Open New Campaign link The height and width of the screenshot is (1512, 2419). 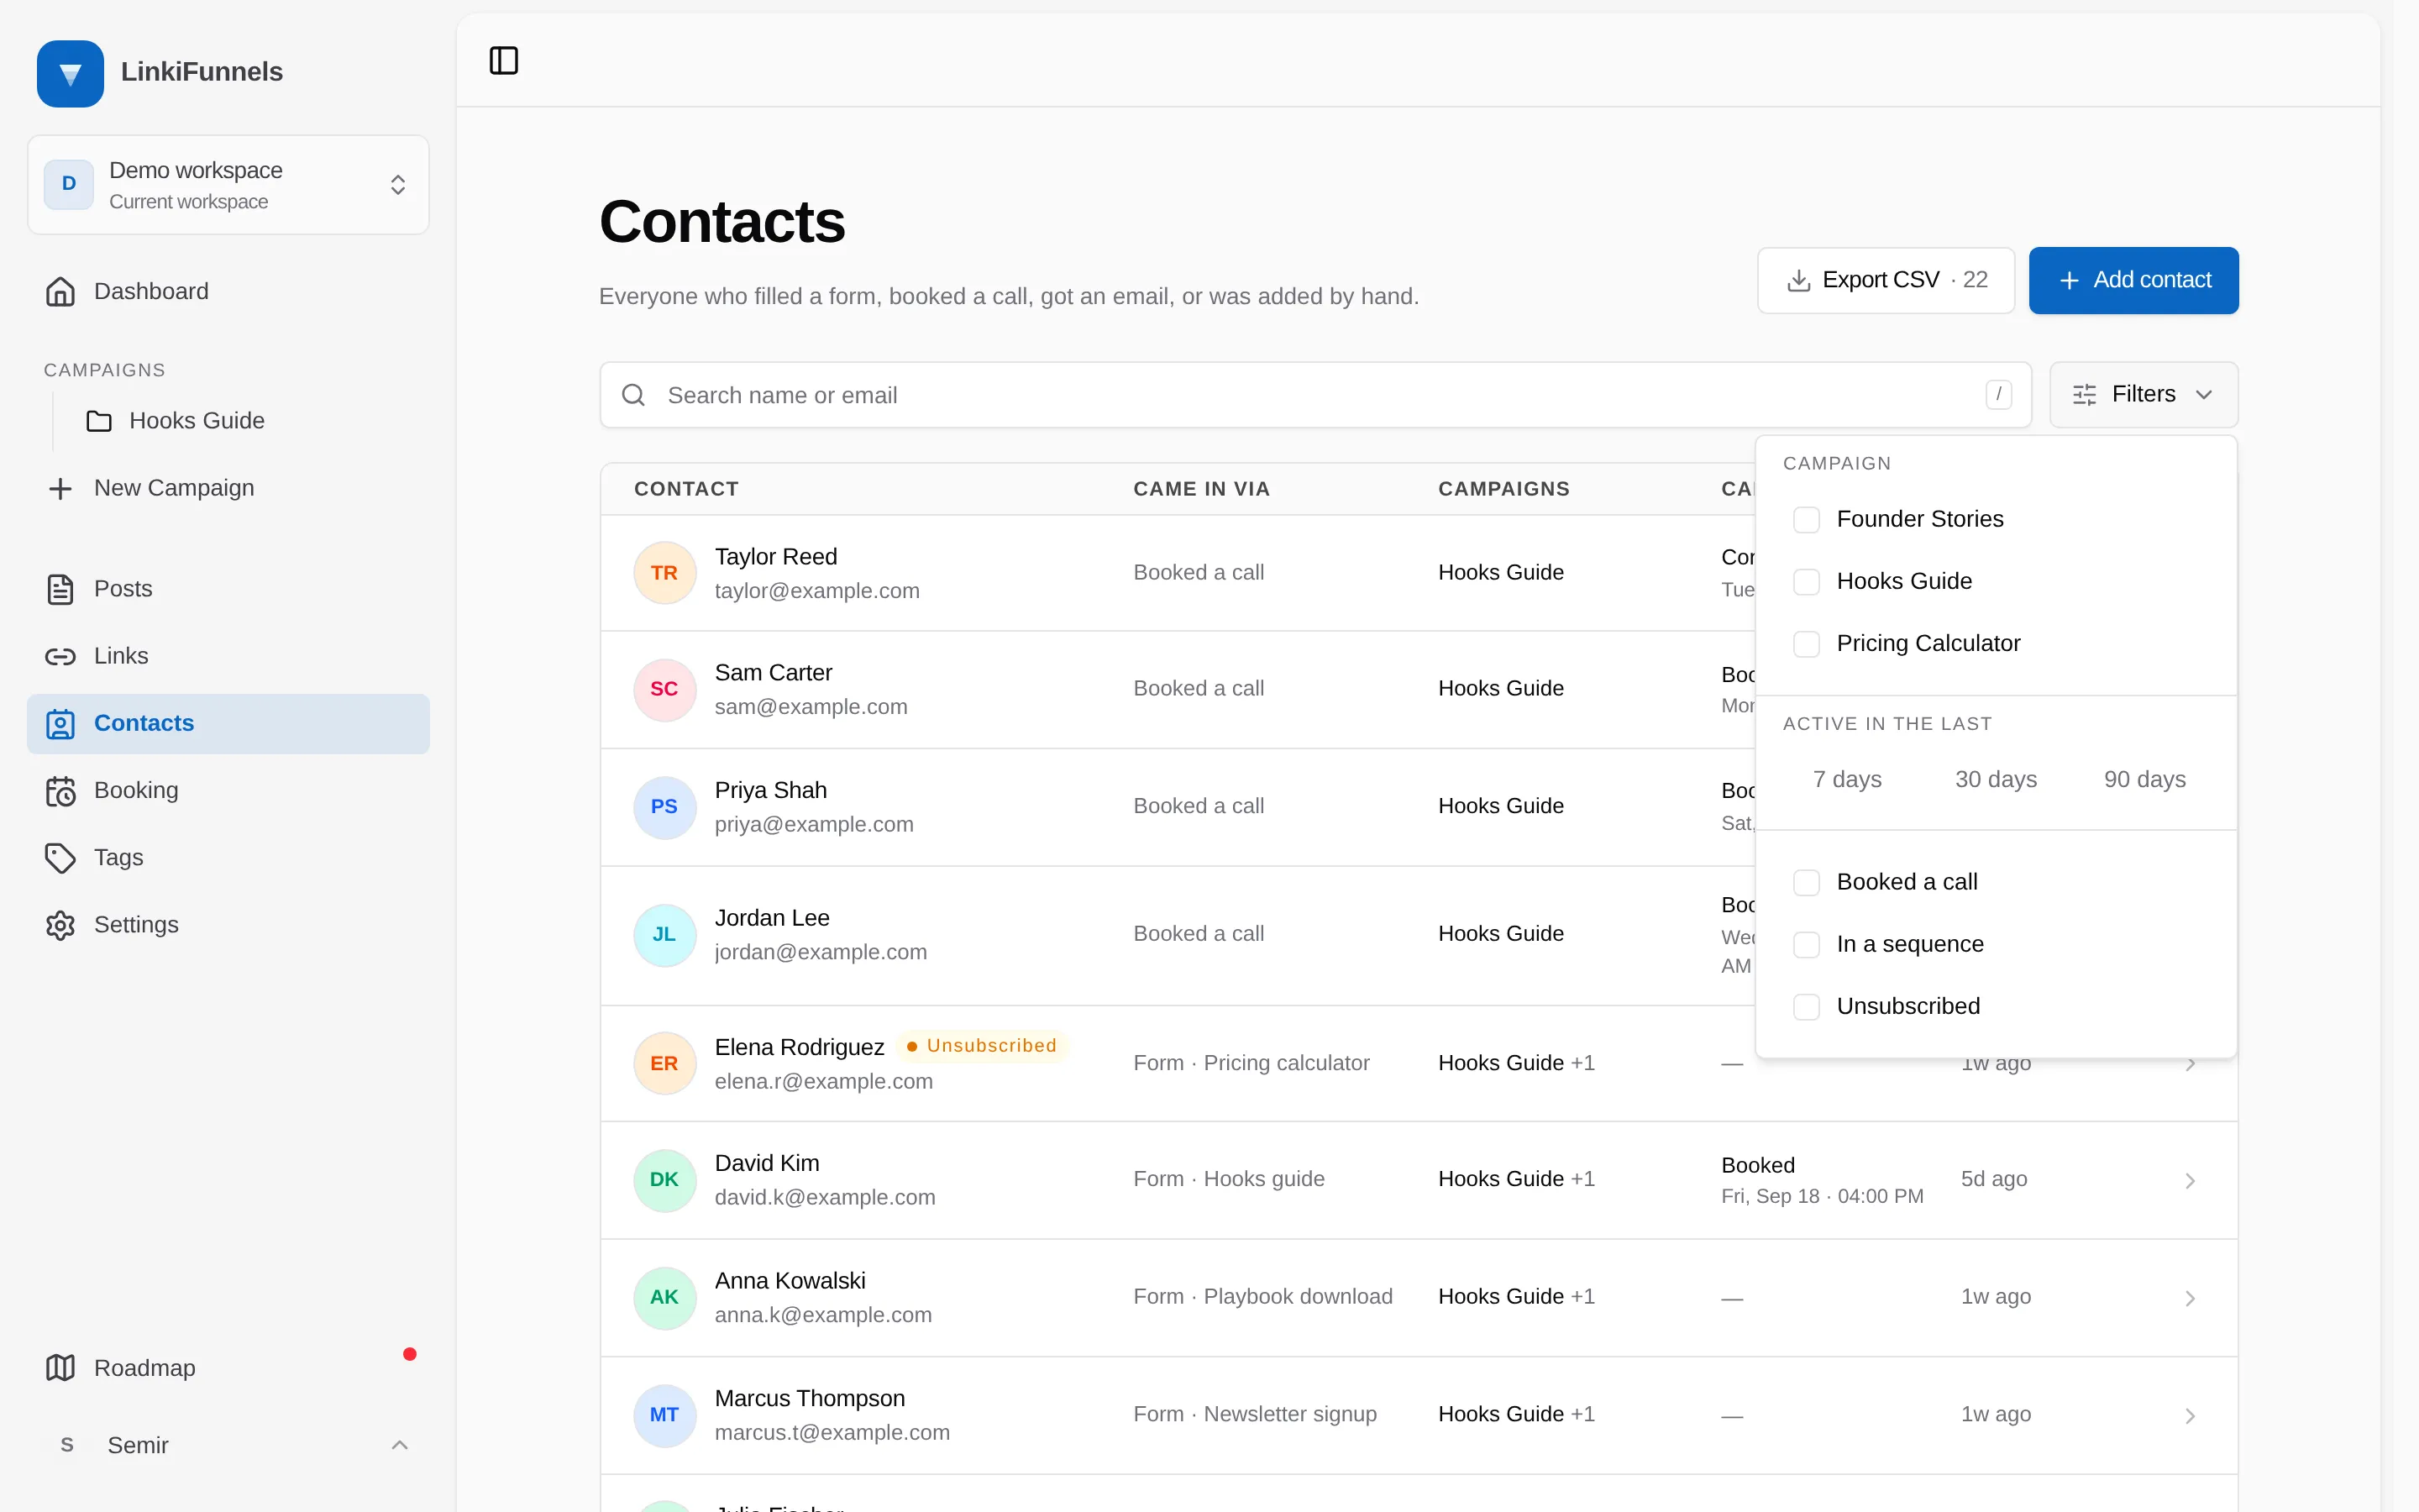228,488
